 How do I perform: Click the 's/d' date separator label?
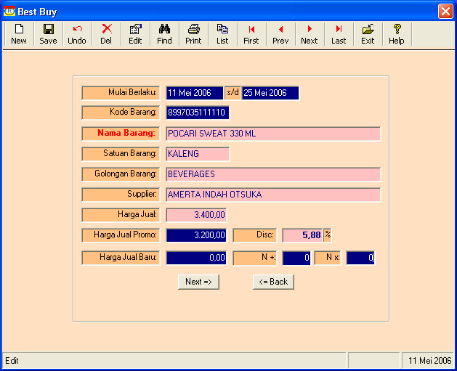pos(233,93)
